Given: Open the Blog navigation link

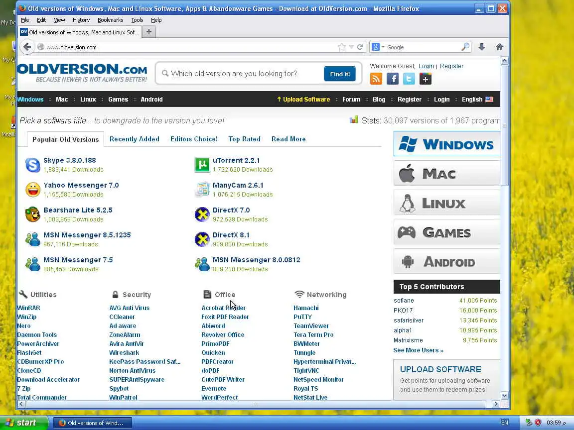Looking at the screenshot, I should 379,100.
